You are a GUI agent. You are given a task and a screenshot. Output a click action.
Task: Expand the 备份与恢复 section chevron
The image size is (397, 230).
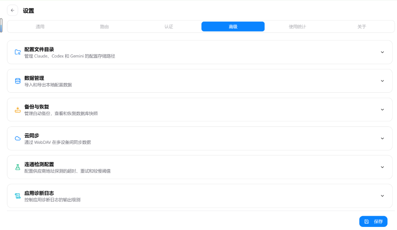click(382, 109)
